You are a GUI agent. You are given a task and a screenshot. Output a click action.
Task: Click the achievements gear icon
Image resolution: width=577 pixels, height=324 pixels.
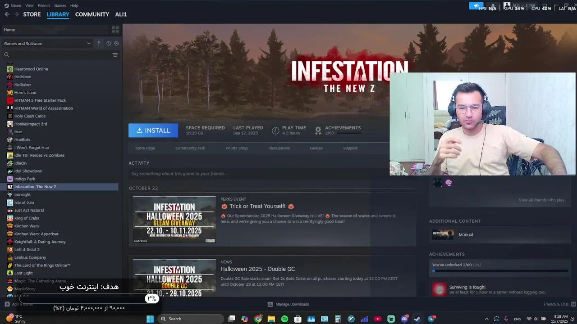318,130
